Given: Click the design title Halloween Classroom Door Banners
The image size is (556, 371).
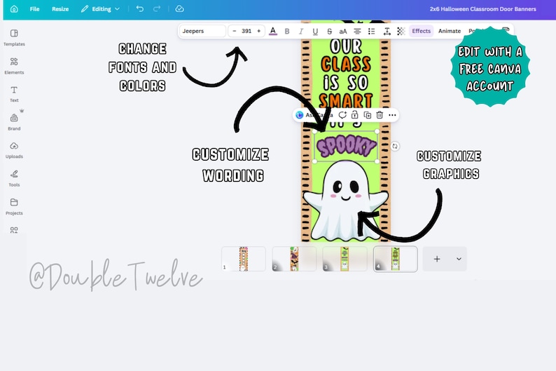Looking at the screenshot, I should 483,9.
